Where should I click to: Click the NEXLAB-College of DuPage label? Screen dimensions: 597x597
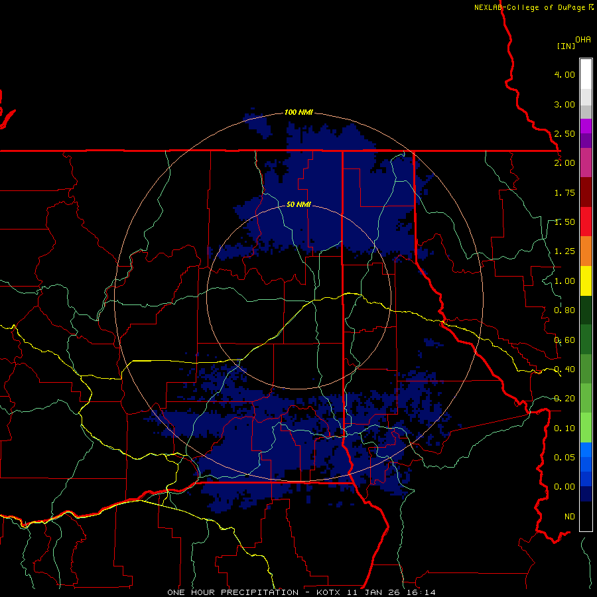531,7
